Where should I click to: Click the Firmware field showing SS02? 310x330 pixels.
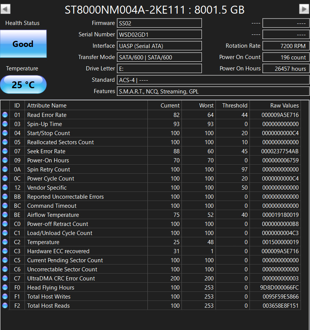pyautogui.click(x=159, y=23)
